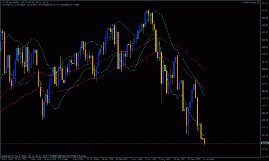Click the 'One Pip for 0.1 lot equals' comment line
The width and height of the screenshot is (269, 161).
[40, 5]
